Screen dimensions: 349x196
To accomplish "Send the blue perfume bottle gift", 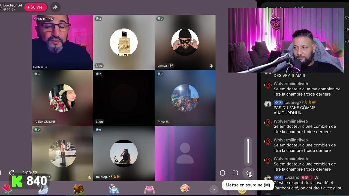I will pos(114,189).
